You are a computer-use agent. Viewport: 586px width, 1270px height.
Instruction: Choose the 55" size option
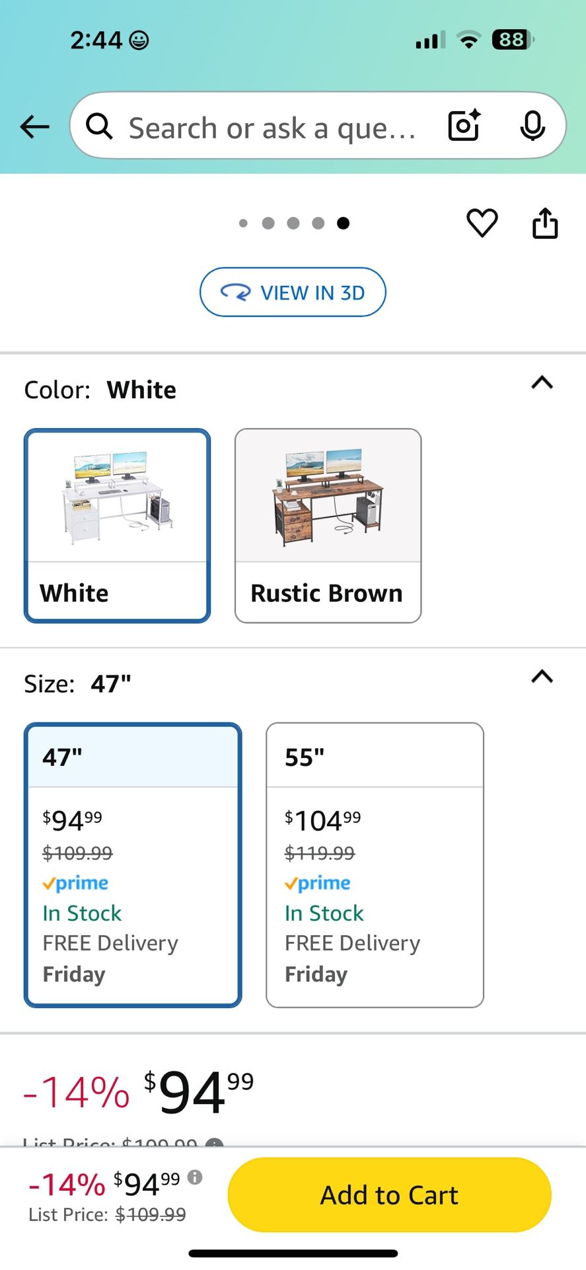[x=375, y=865]
